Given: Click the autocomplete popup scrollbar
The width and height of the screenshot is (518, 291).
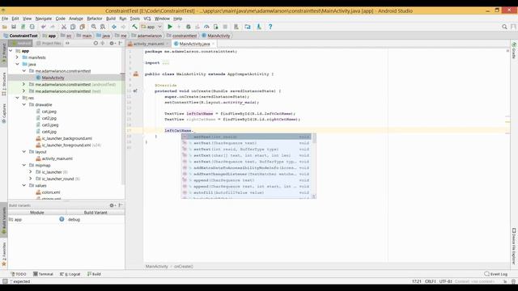Looking at the screenshot, I should 314,138.
